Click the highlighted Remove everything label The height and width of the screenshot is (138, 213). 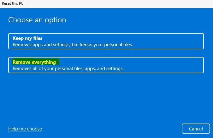coord(34,62)
